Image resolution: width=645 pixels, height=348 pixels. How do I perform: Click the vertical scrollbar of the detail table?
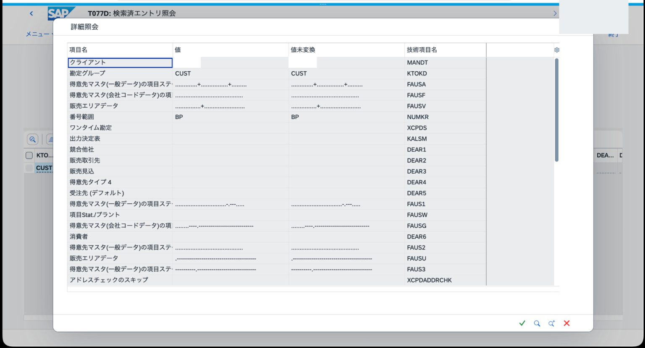(557, 110)
